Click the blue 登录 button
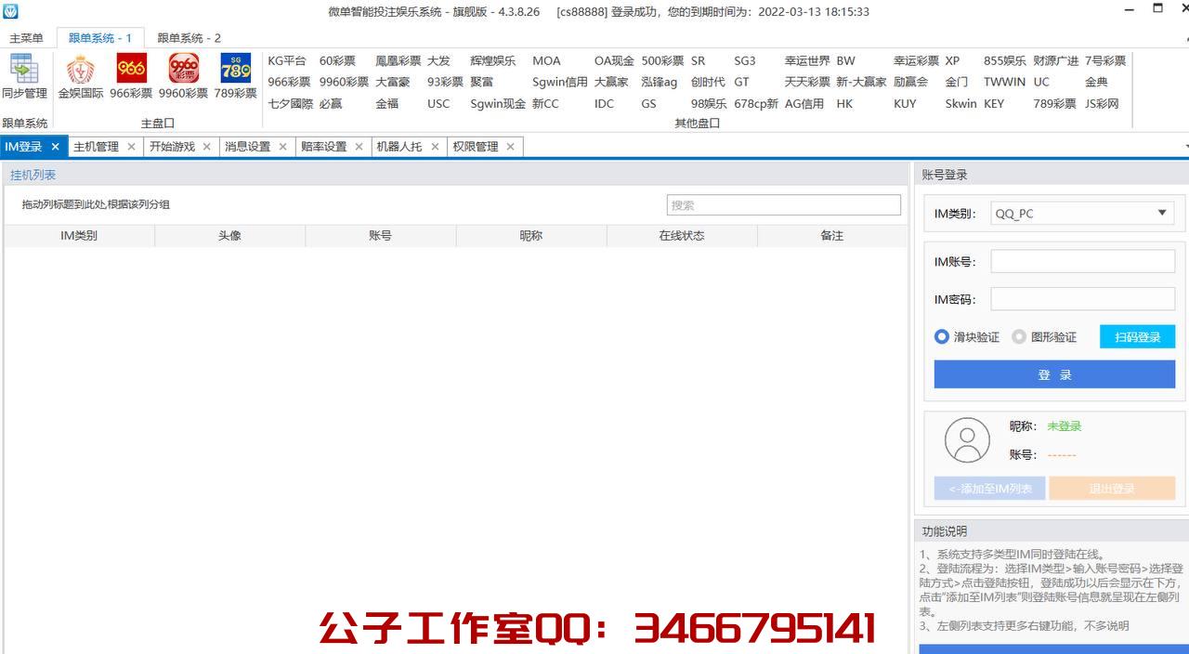 1054,374
